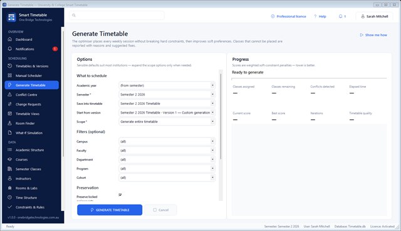Click the Room Finder icon
401x231 pixels.
click(10, 123)
